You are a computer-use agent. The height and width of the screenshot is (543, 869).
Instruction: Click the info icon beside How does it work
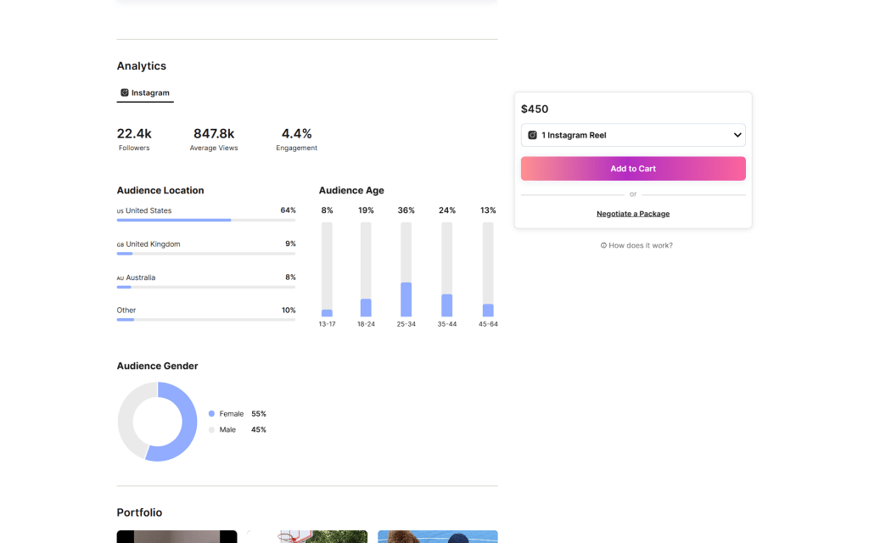(x=603, y=245)
